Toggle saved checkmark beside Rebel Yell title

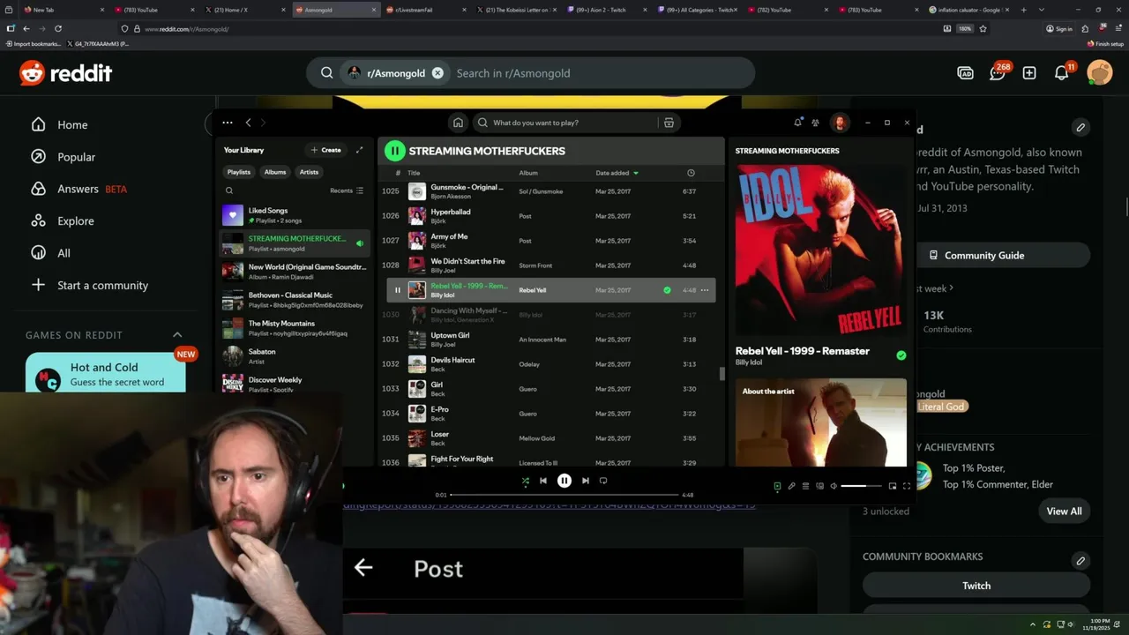pyautogui.click(x=901, y=355)
